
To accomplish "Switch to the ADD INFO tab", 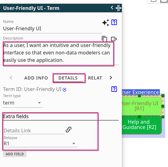I will 36,78.
